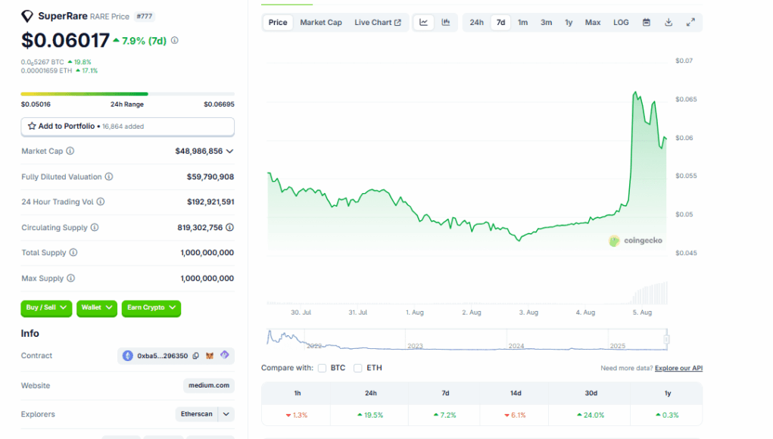Click the $0.06017 price text
773x439 pixels.
[x=65, y=40]
